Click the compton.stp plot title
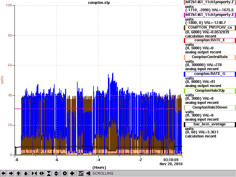Image resolution: width=236 pixels, height=177 pixels. click(99, 3)
